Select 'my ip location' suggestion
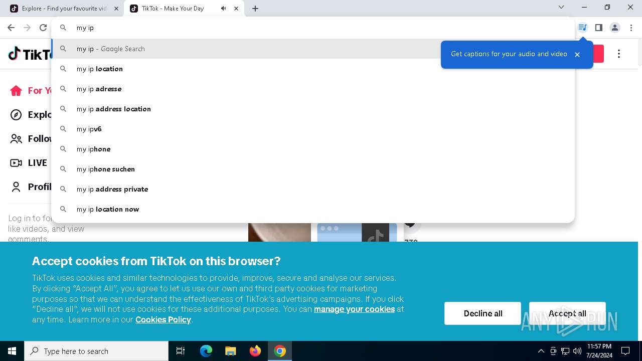 click(x=312, y=69)
